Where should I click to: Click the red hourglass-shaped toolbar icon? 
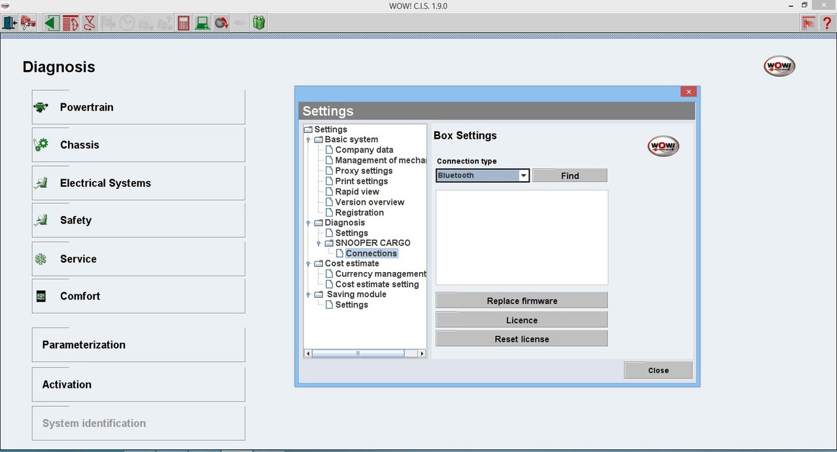click(x=89, y=23)
